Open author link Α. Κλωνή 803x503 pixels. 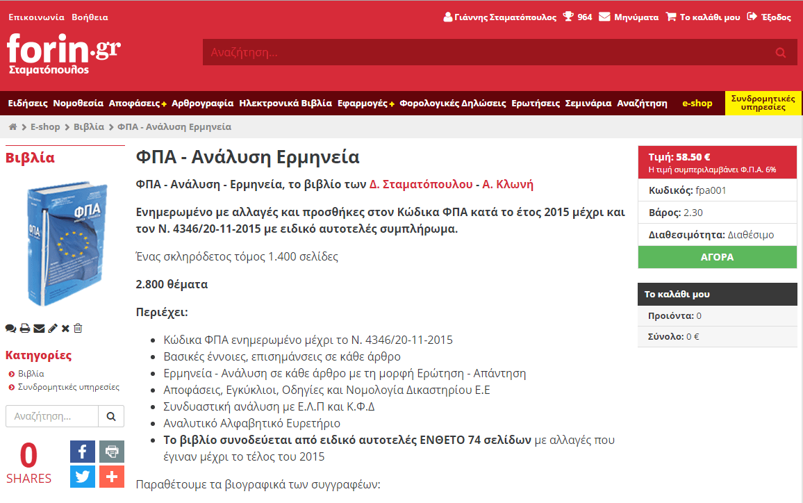tap(508, 184)
